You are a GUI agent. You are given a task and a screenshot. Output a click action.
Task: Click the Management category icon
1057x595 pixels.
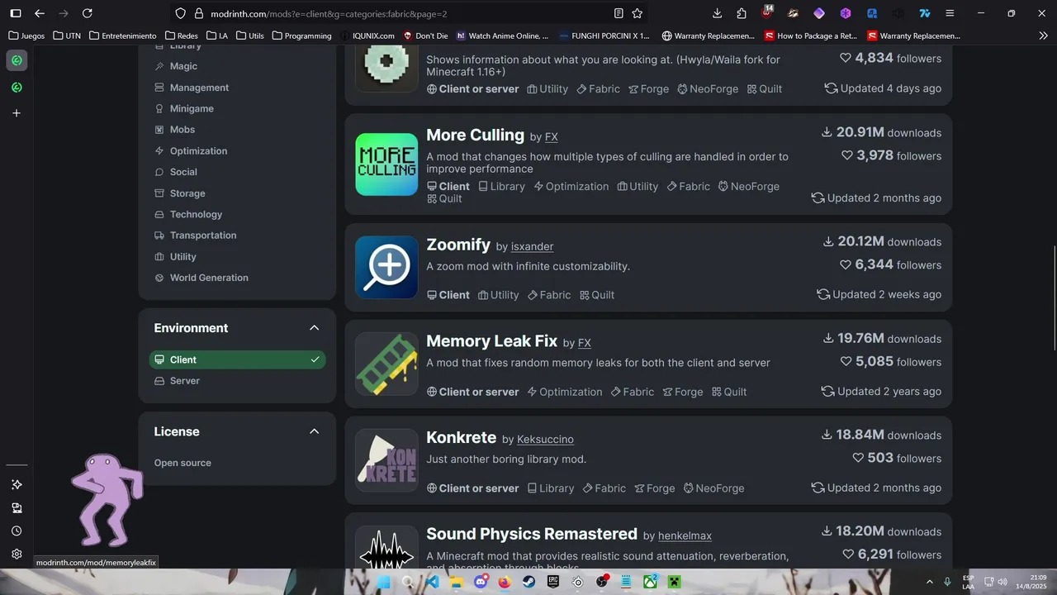click(159, 88)
